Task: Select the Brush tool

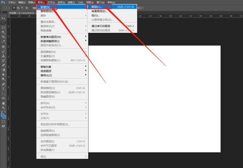Action: click(x=3, y=51)
